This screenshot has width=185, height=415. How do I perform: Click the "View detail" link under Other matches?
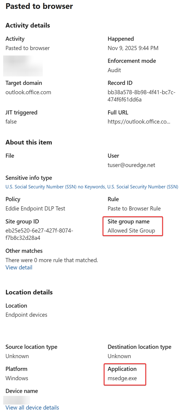[x=19, y=267]
